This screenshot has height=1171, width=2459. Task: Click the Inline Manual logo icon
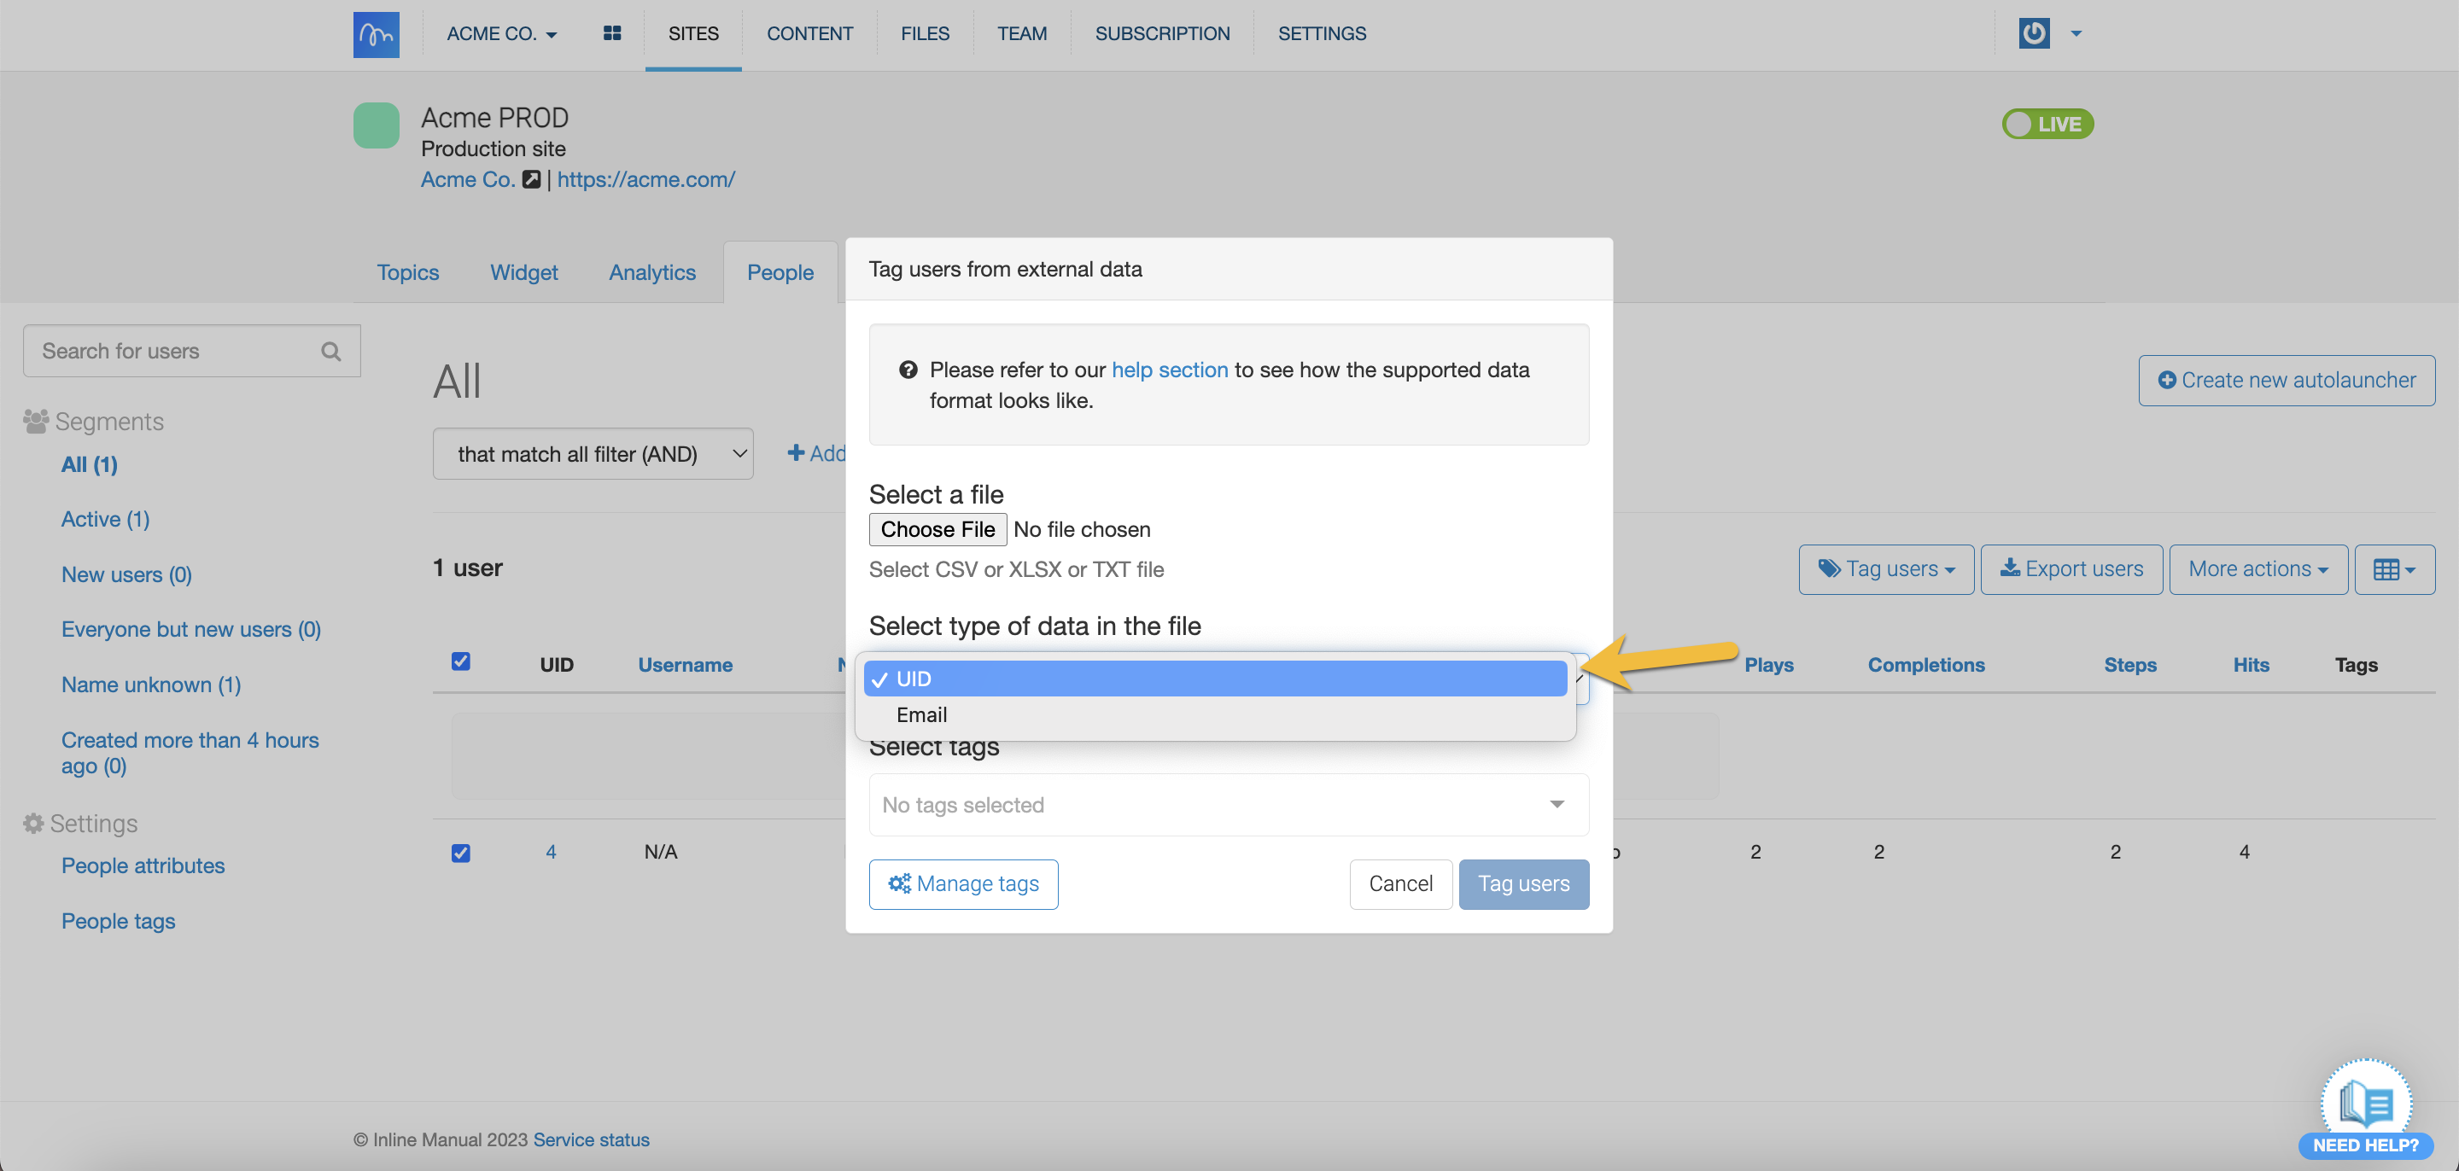coord(376,34)
